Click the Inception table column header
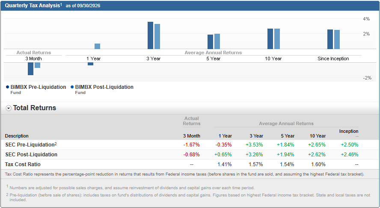Image resolution: width=380 pixels, height=208 pixels. point(349,131)
